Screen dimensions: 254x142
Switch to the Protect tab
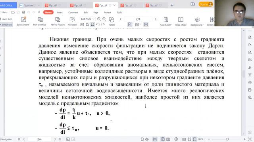107,12
